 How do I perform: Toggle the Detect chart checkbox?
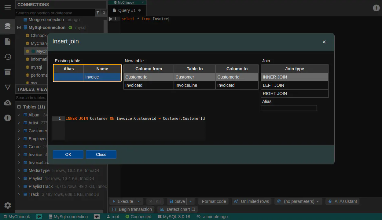click(193, 209)
